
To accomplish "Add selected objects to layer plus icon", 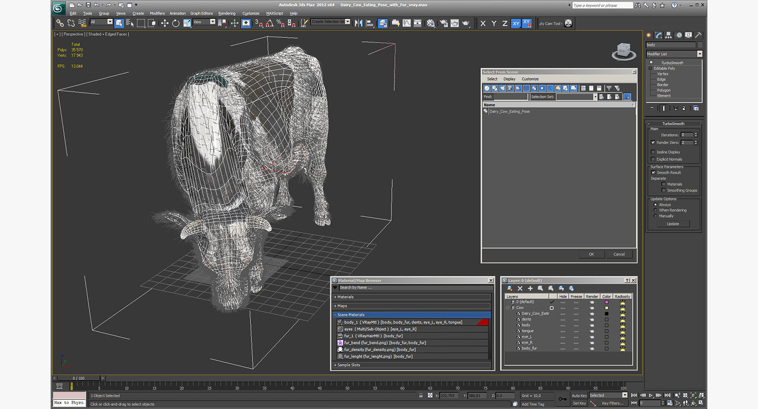I will [530, 288].
